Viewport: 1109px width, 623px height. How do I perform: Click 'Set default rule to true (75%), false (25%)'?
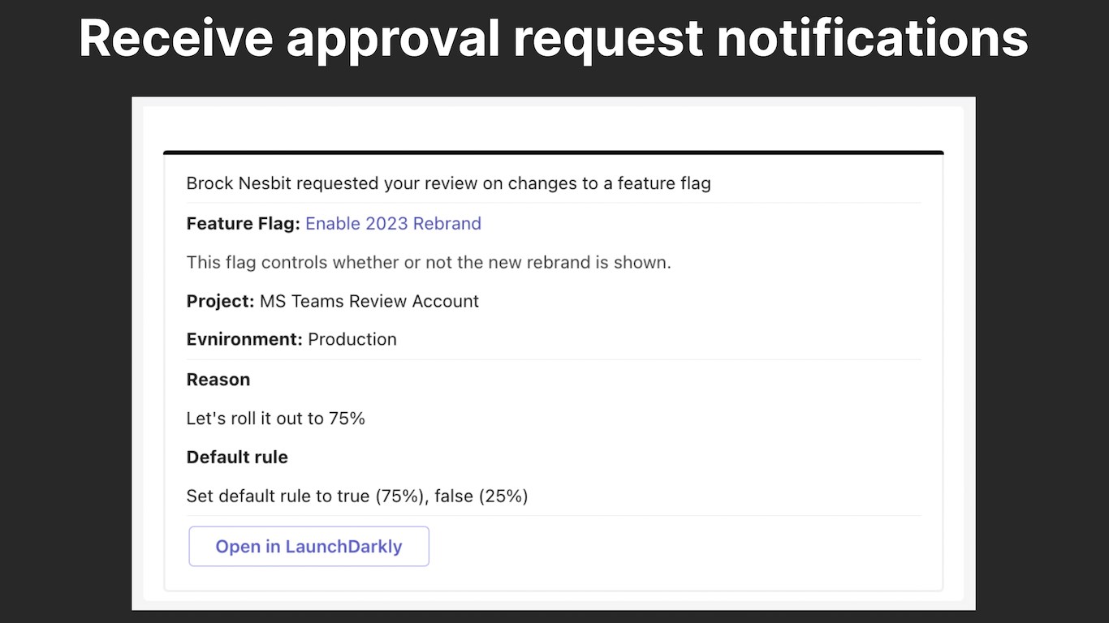pyautogui.click(x=357, y=496)
